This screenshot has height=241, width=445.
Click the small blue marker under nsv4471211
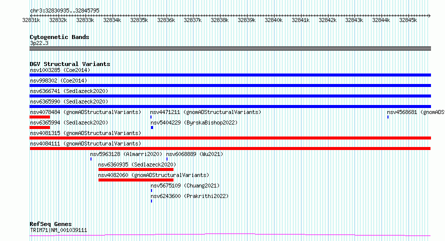click(151, 117)
